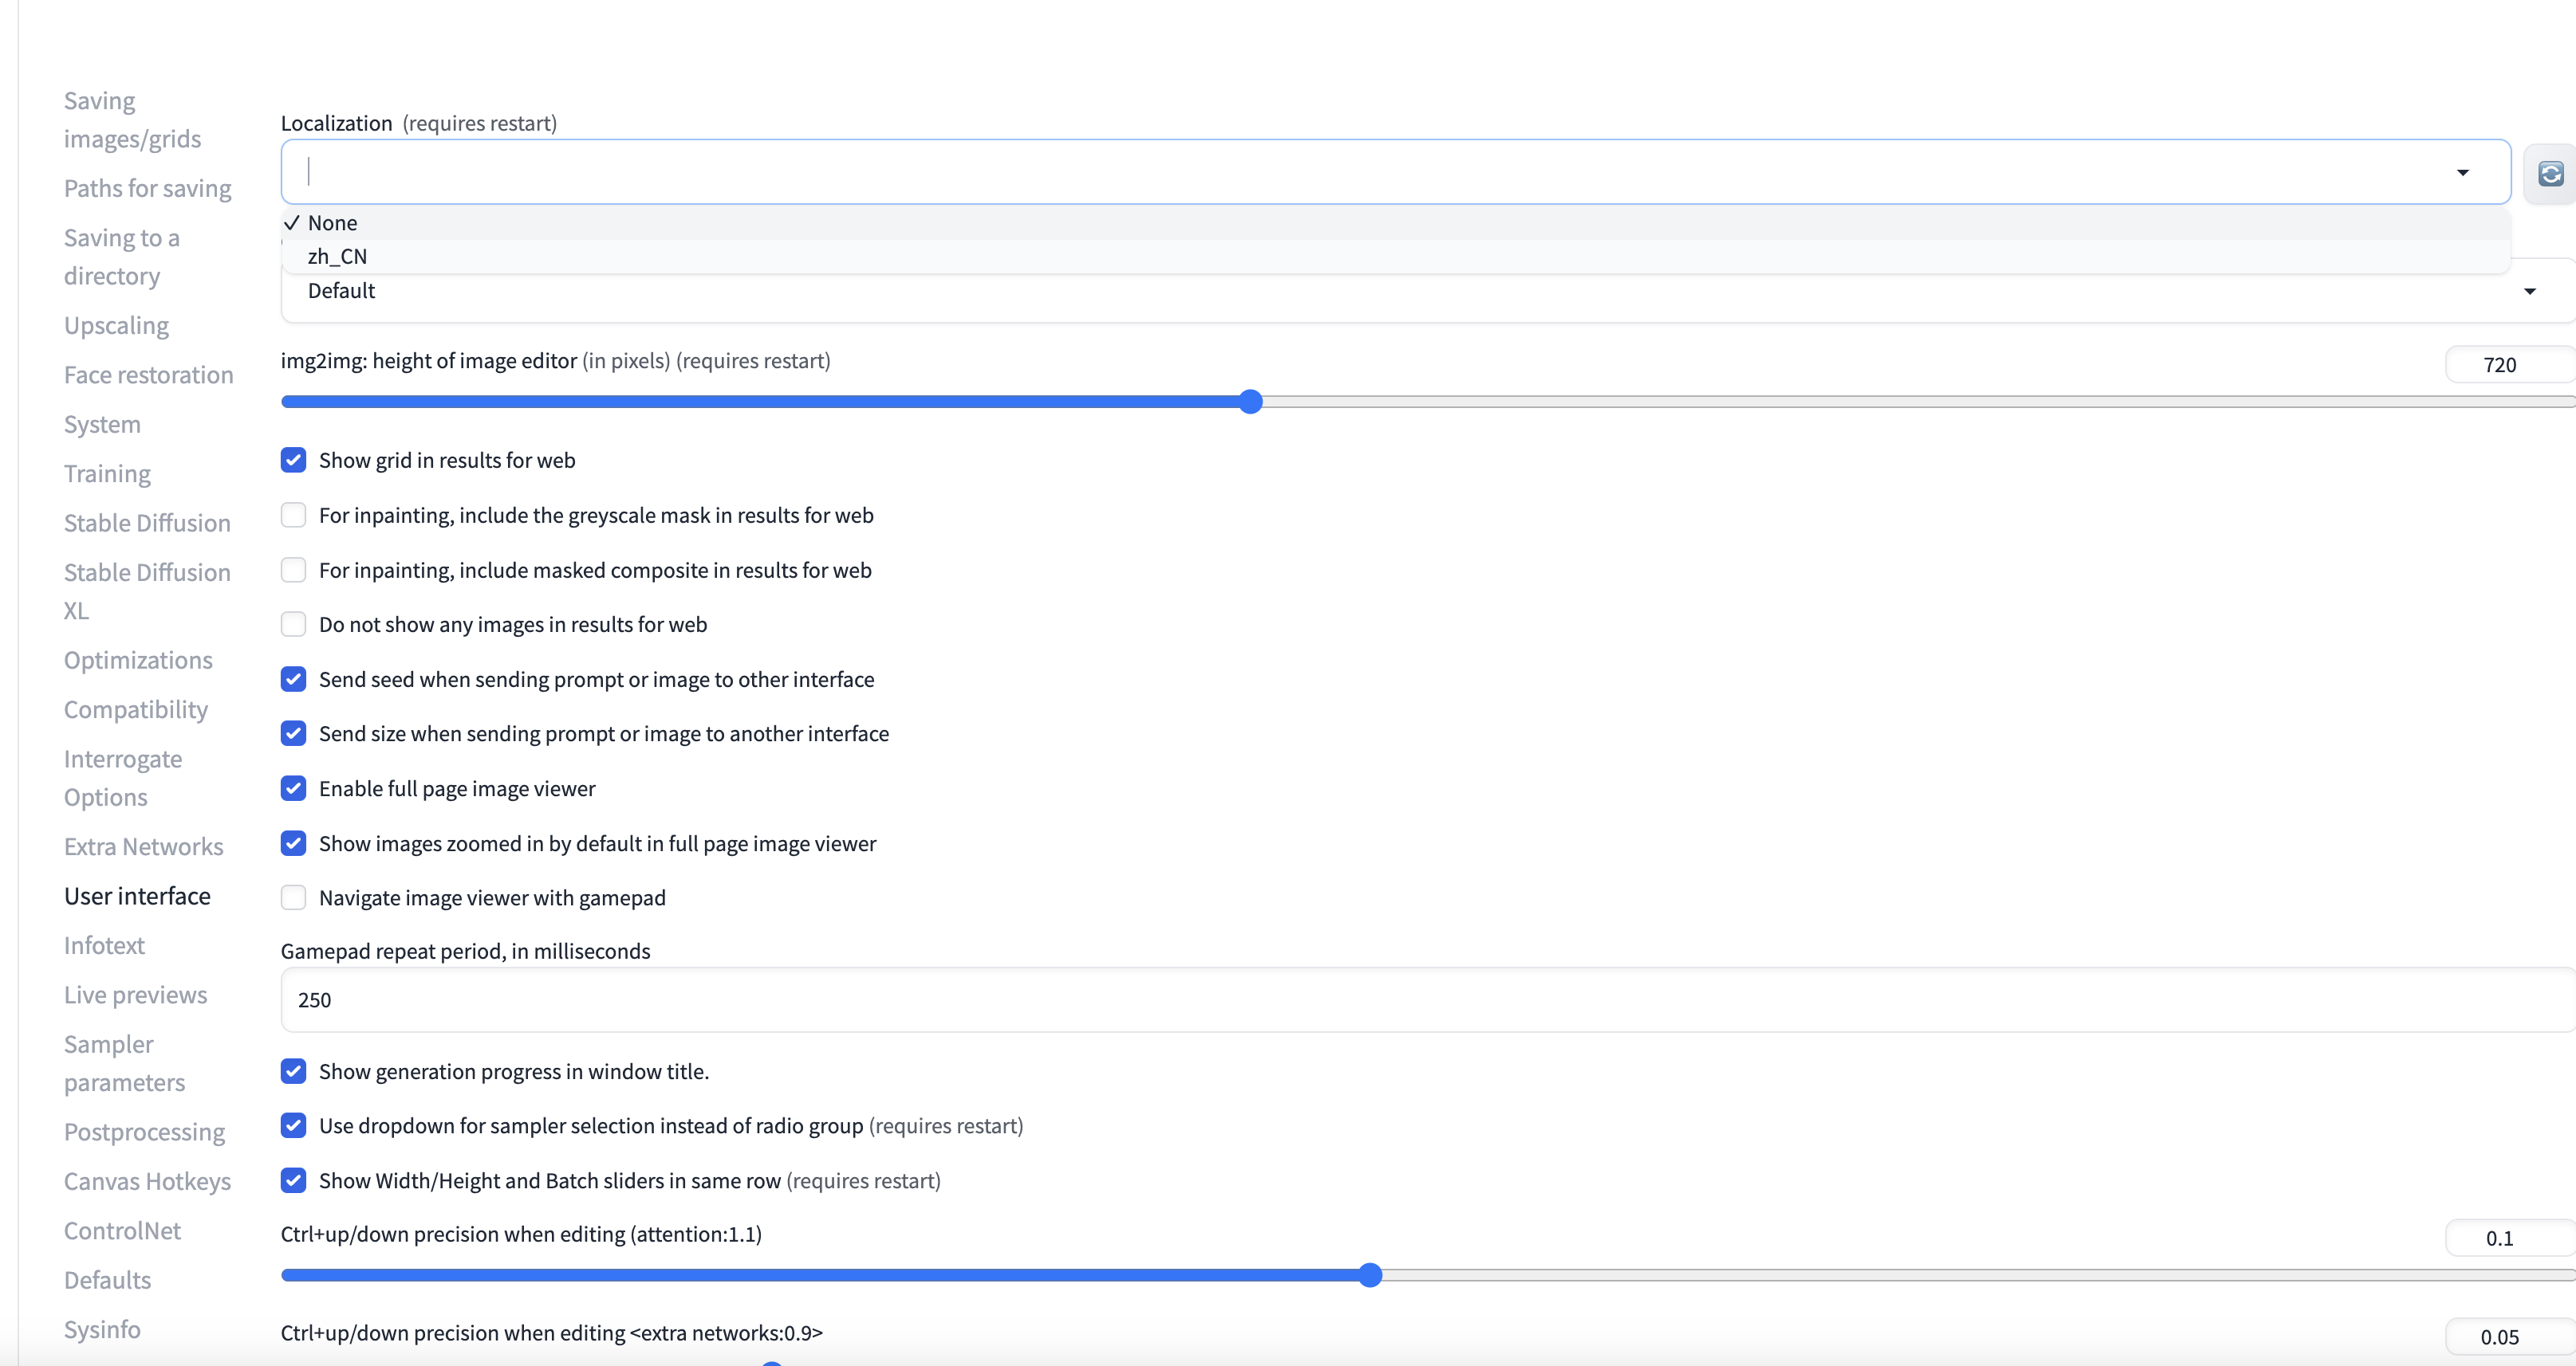Uncheck Show grid in results for web
Viewport: 2576px width, 1366px height.
pos(293,460)
